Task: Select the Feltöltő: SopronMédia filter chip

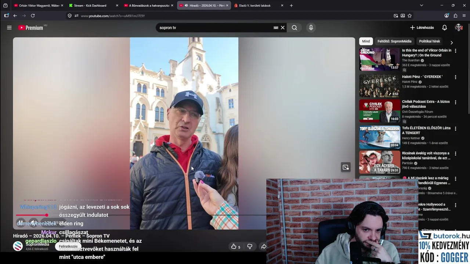Action: [394, 41]
